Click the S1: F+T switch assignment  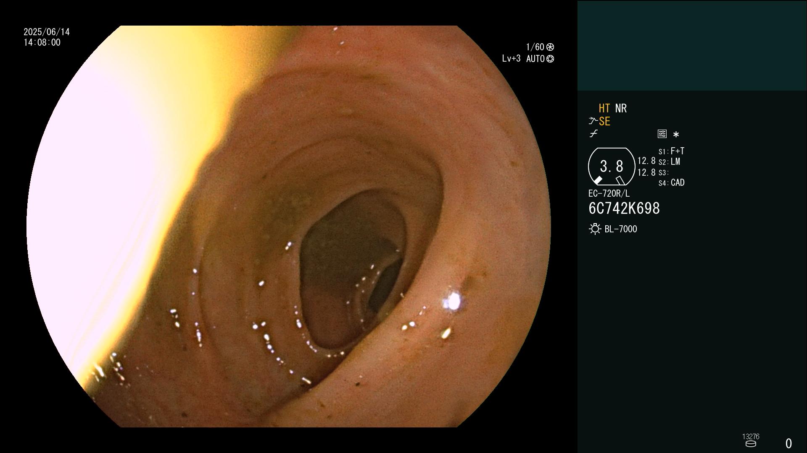click(671, 151)
